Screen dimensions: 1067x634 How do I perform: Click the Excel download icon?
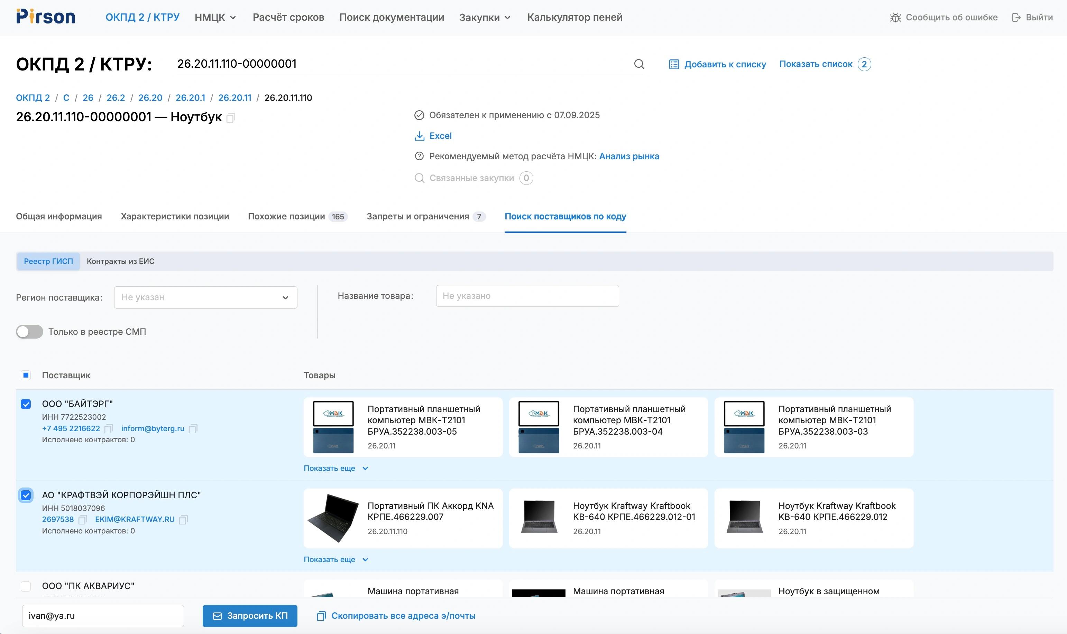pyautogui.click(x=419, y=136)
